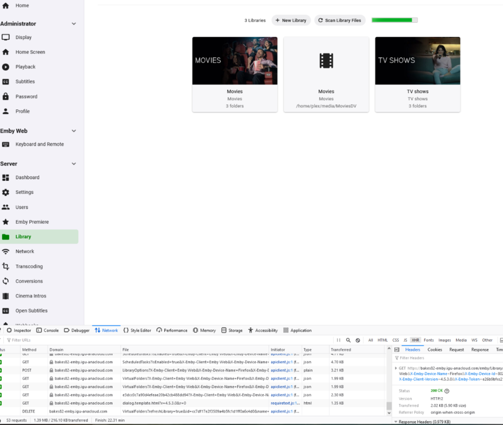This screenshot has width=503, height=425.
Task: Pause network recording in devtools
Action: [338, 340]
